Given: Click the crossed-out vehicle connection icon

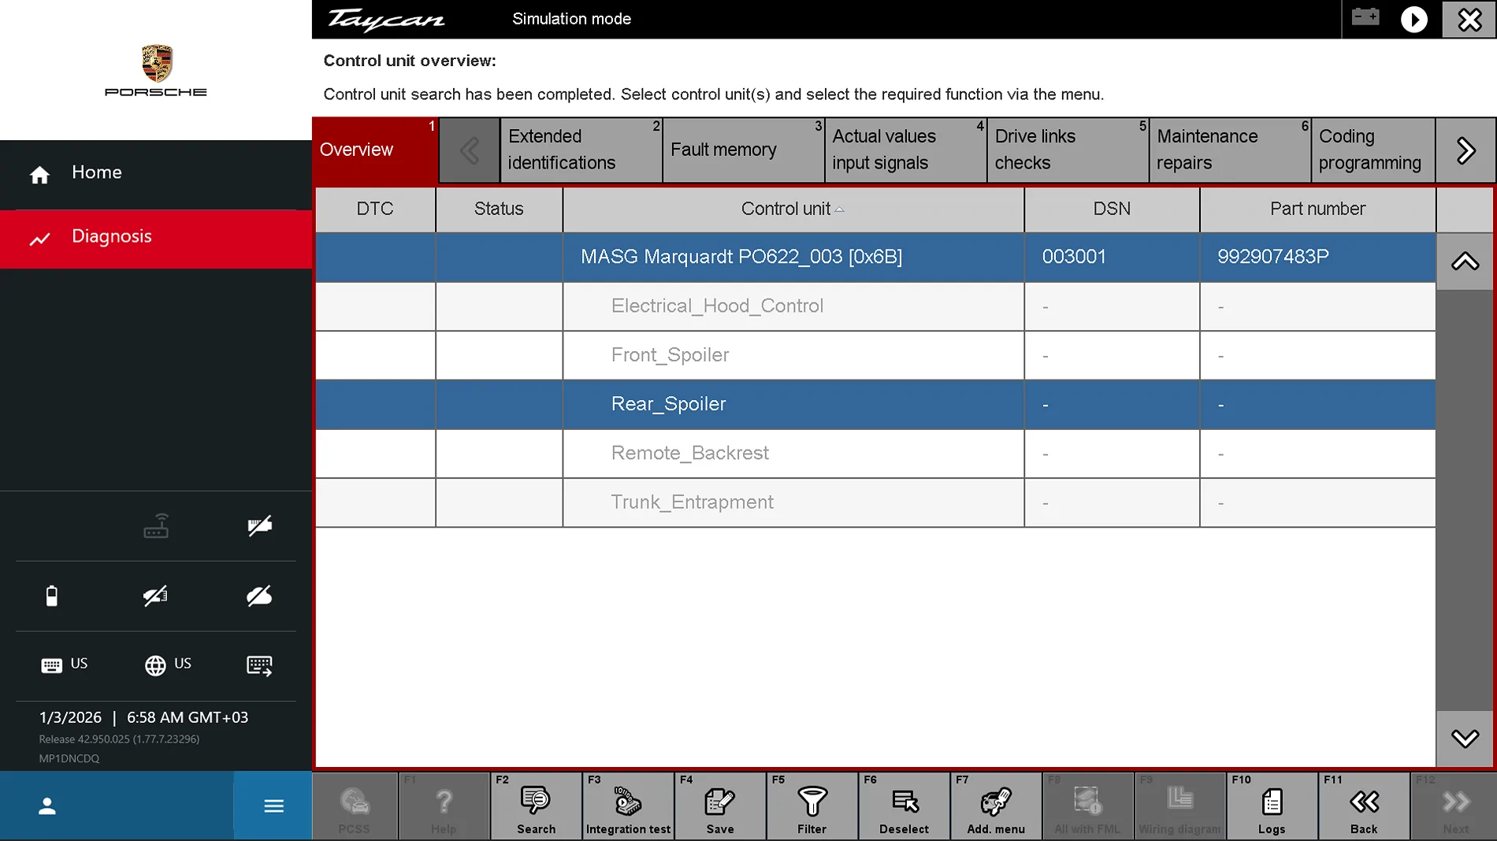Looking at the screenshot, I should coord(155,596).
